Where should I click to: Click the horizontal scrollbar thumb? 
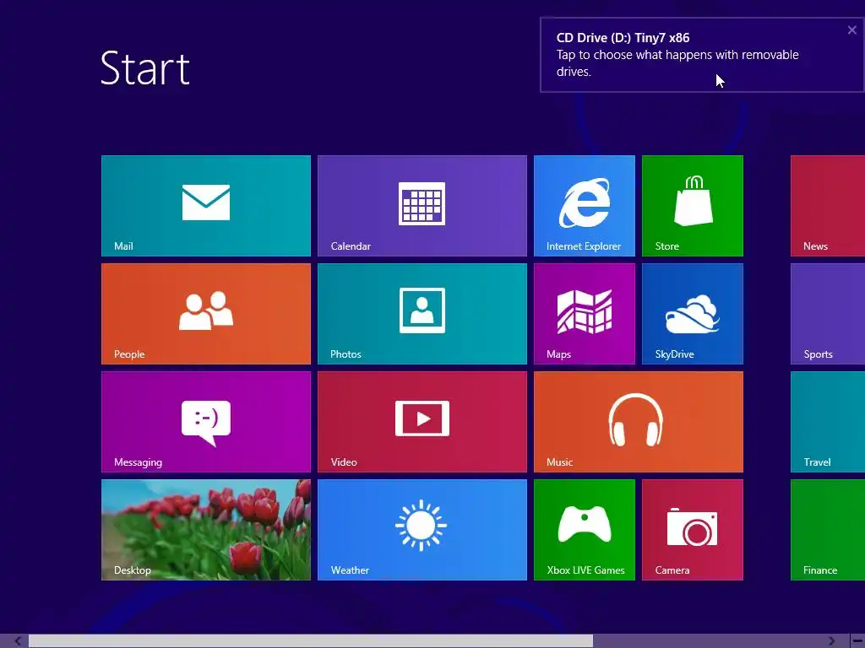pos(311,641)
